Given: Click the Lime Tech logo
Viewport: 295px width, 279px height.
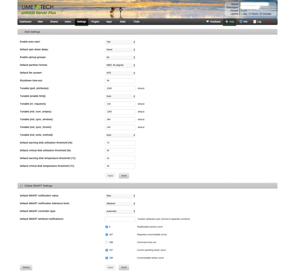Looking at the screenshot, I should [38, 7].
